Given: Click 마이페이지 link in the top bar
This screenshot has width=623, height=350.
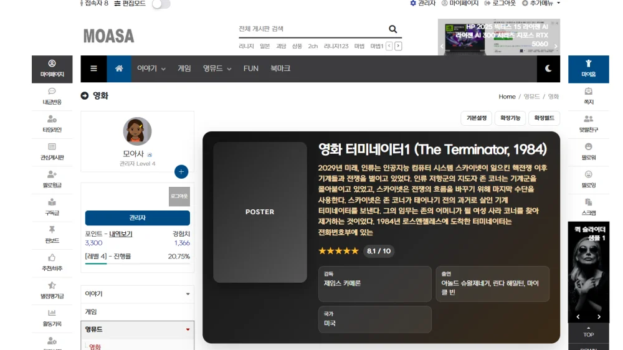Looking at the screenshot, I should (460, 3).
